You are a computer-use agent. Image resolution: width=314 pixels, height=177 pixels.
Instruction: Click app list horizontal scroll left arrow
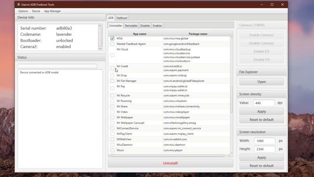coord(109,155)
